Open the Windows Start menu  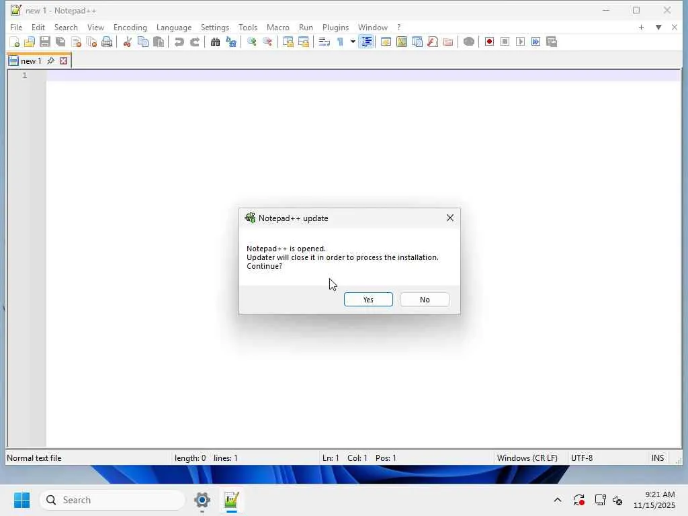coord(21,500)
